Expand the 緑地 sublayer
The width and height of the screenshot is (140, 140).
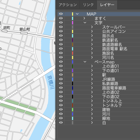(x=92, y=118)
